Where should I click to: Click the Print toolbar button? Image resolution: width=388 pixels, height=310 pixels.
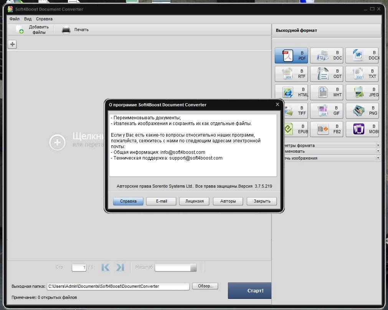click(75, 30)
